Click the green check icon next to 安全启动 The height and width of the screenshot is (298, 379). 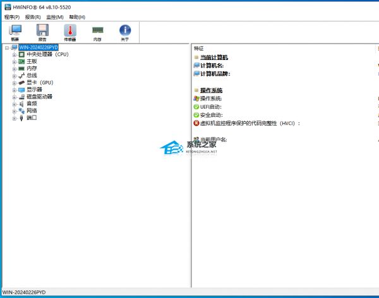pyautogui.click(x=196, y=115)
